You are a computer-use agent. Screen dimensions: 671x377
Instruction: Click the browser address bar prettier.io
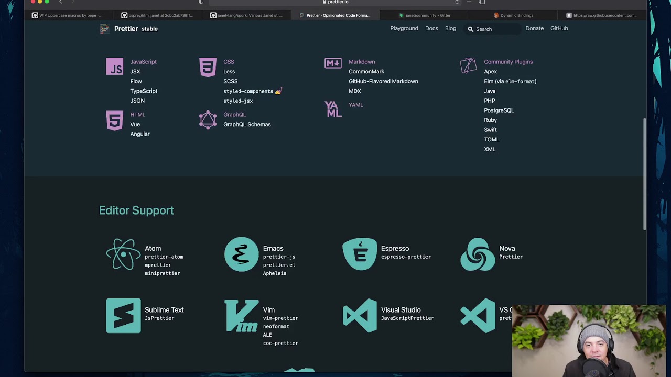click(x=335, y=2)
